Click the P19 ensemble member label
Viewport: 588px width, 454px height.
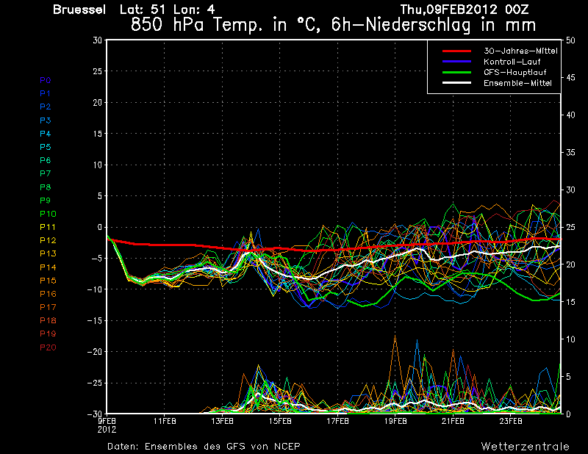48,334
